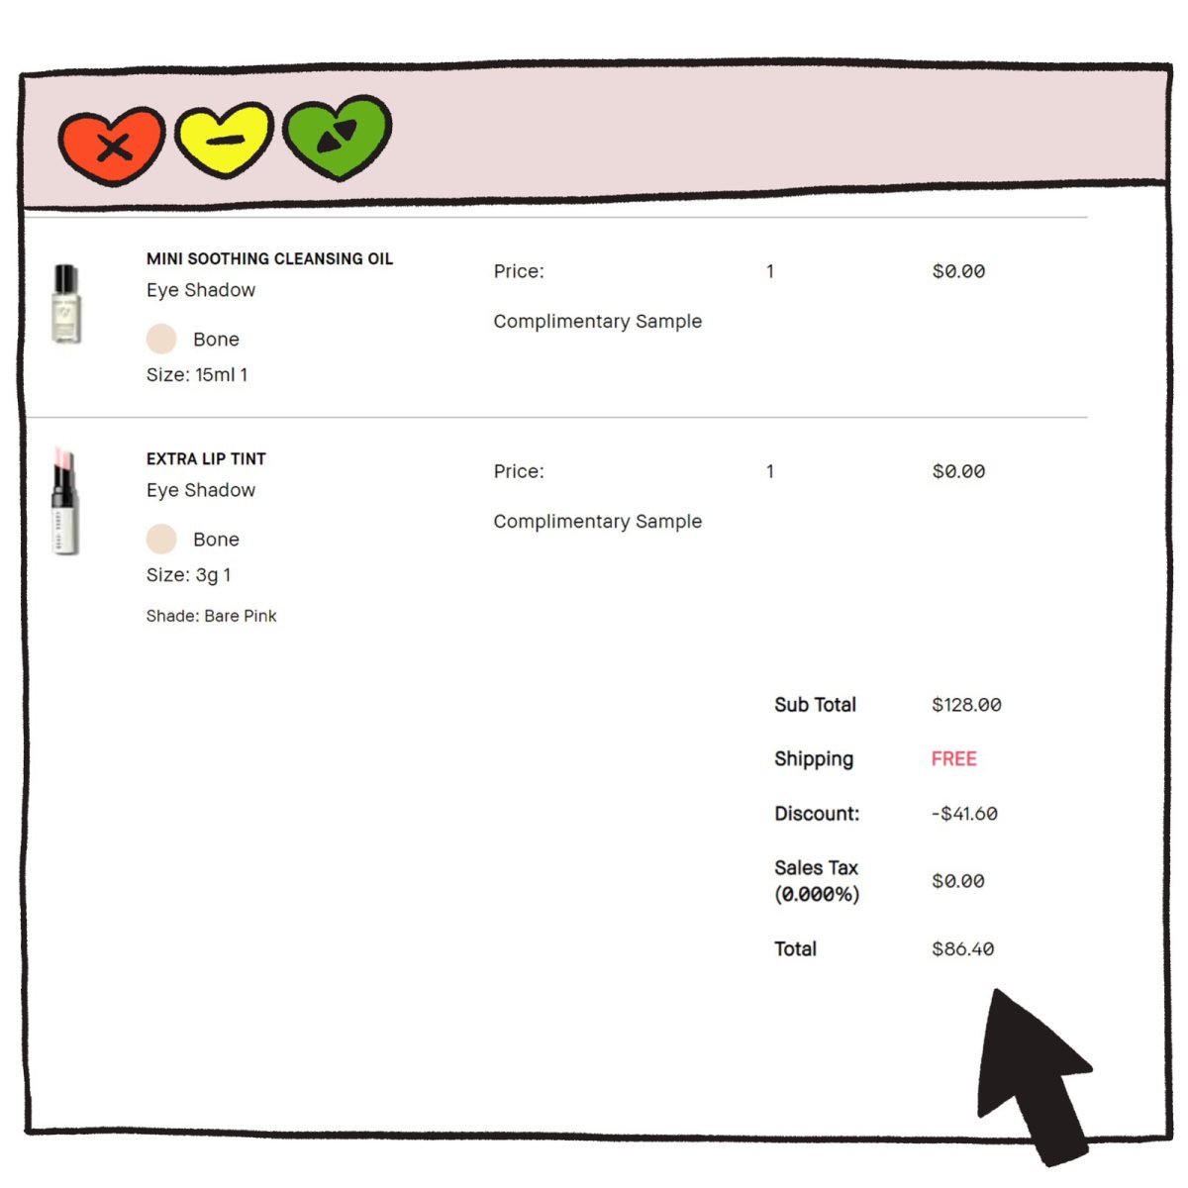Click the Total amount $86.40

coord(963,948)
